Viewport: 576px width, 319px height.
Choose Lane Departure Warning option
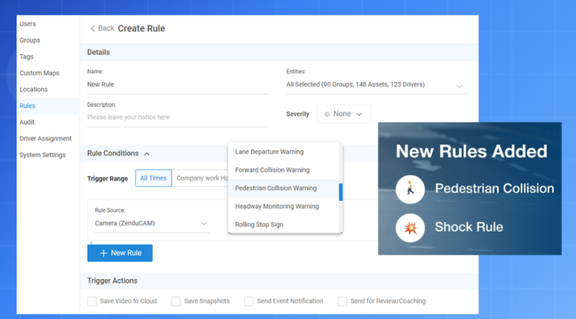pos(269,152)
